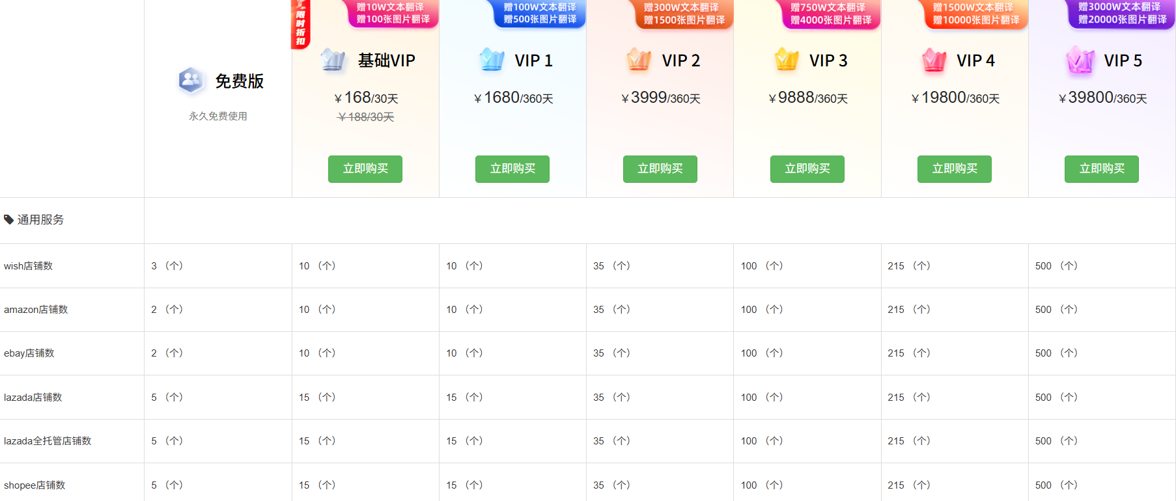Screen dimensions: 1176x501
Task: Click the tag icon next to 通用服务
Action: click(9, 220)
